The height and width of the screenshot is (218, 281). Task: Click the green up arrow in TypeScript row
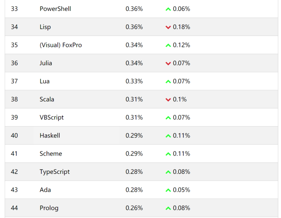168,172
